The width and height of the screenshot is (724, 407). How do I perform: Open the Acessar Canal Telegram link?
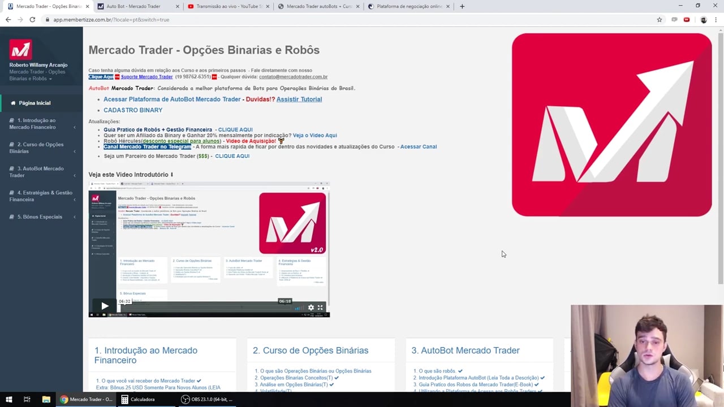coord(419,147)
